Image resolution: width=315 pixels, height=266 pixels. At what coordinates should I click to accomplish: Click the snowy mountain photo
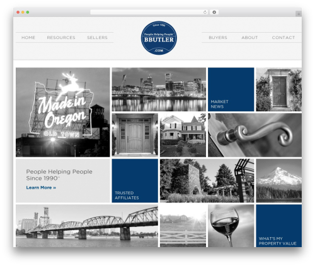point(279,180)
